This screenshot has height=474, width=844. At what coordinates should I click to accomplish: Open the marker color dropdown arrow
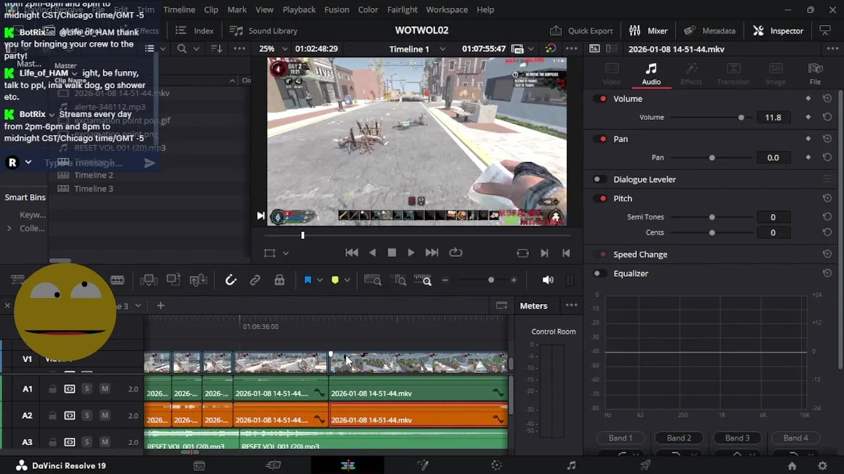pyautogui.click(x=347, y=280)
